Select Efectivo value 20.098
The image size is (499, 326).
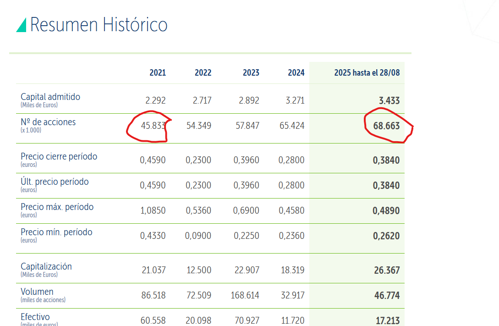point(198,320)
